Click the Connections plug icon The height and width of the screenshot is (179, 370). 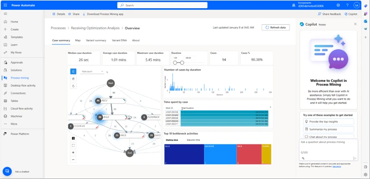(x=5, y=93)
